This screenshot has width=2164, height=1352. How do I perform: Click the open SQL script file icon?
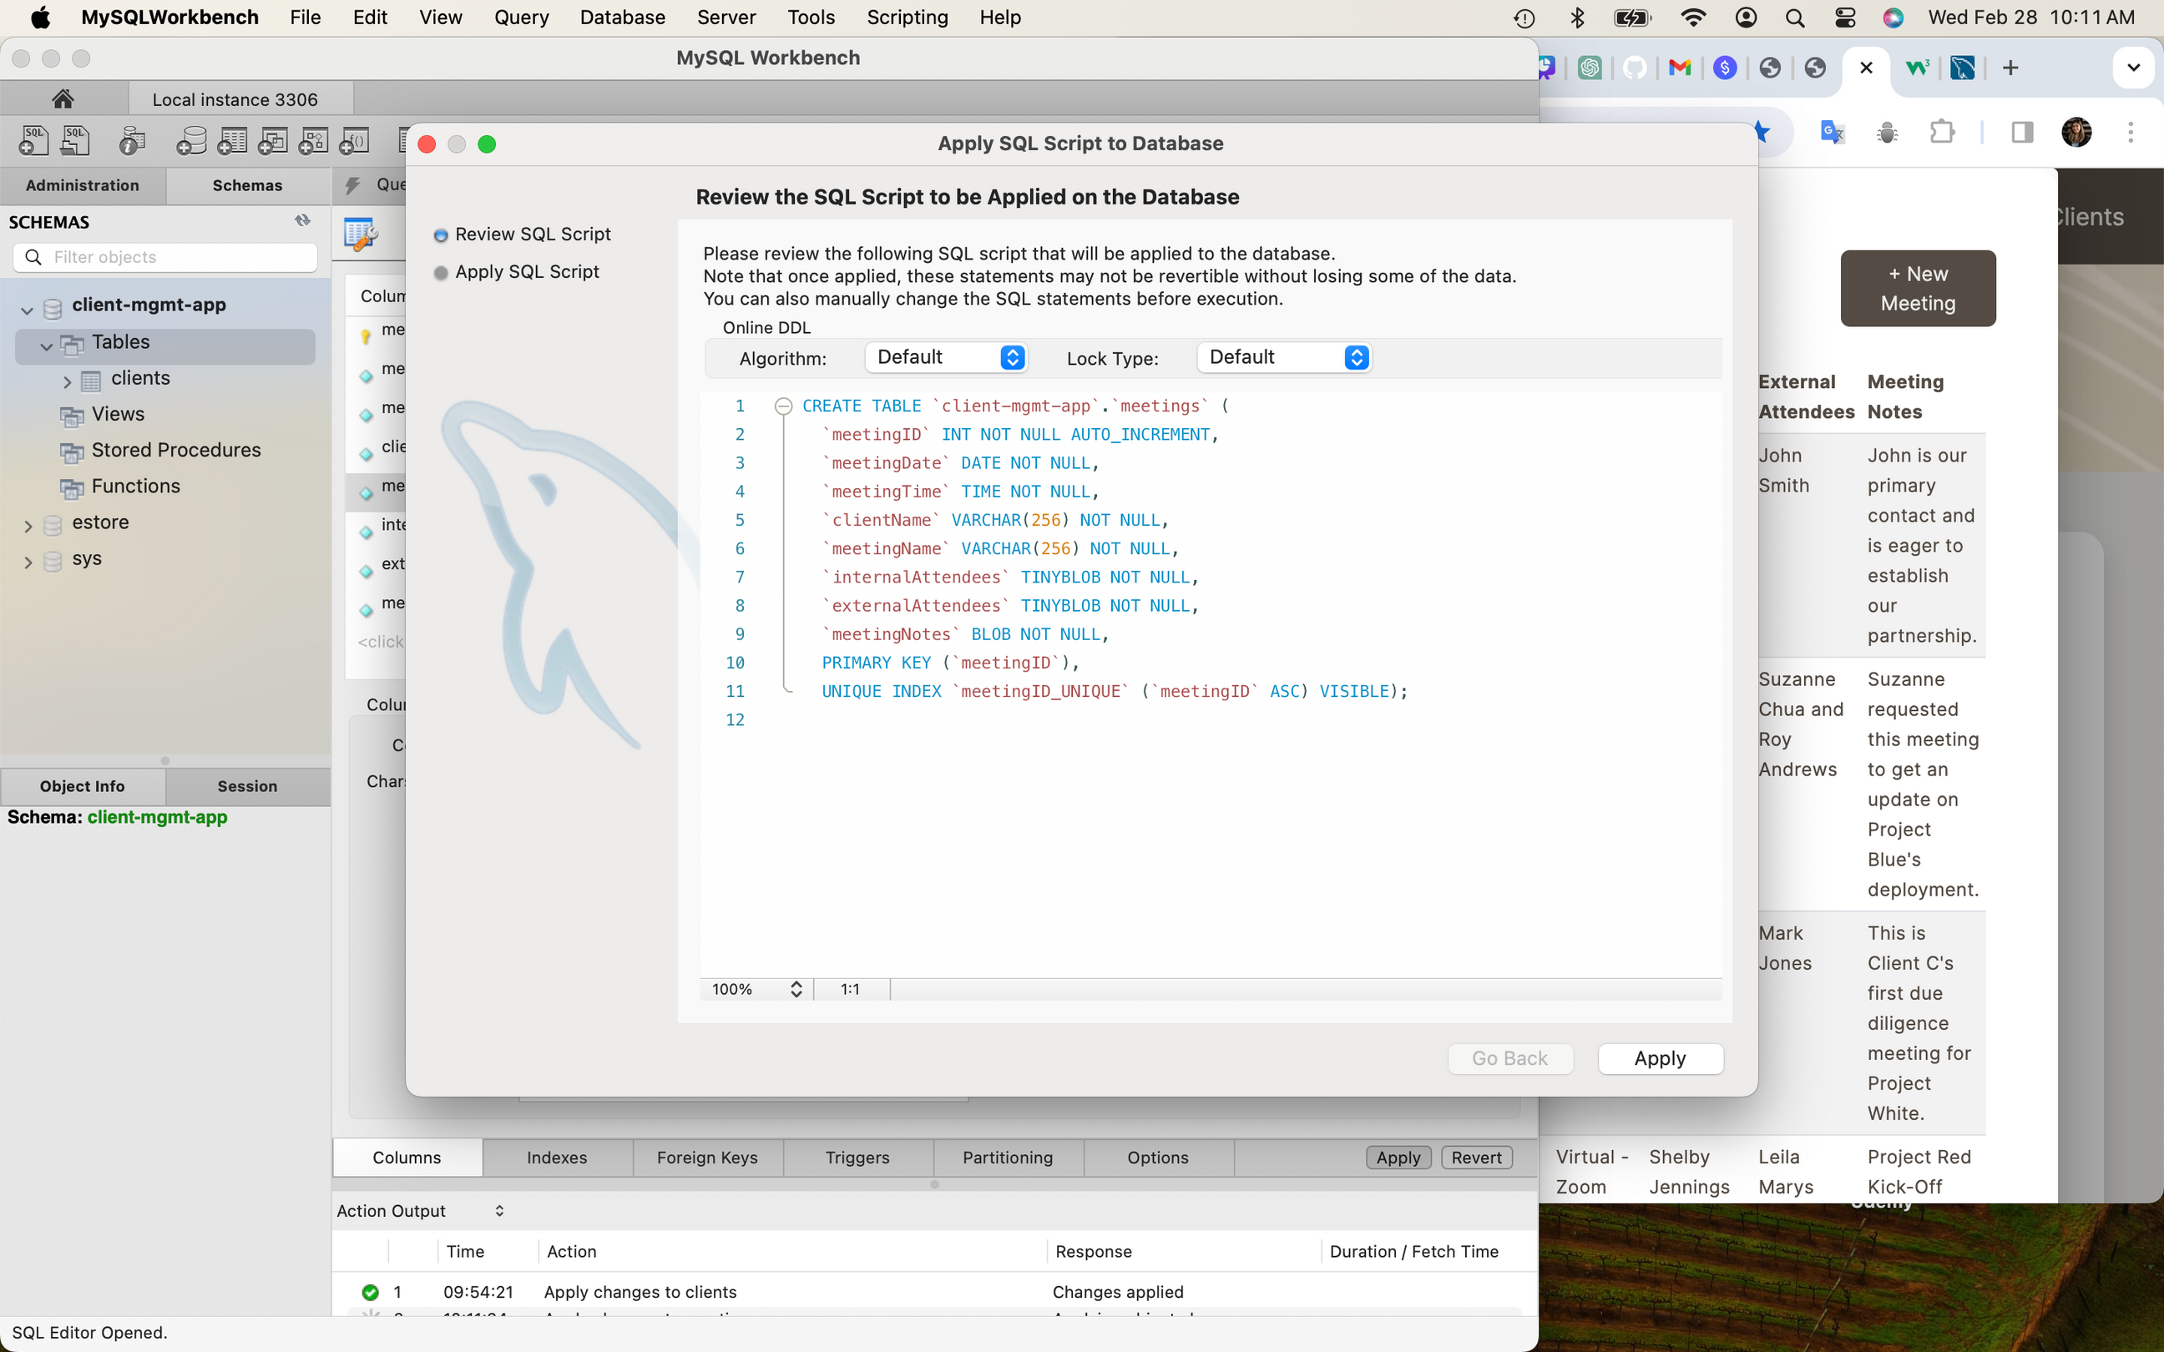coord(75,140)
